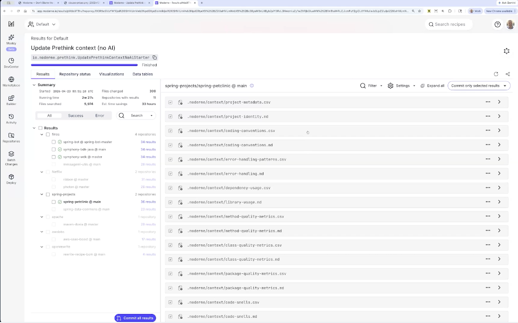Screen dimensions: 518x323
Task: Check the spring-petclinic @ main checkbox
Action: pyautogui.click(x=53, y=202)
